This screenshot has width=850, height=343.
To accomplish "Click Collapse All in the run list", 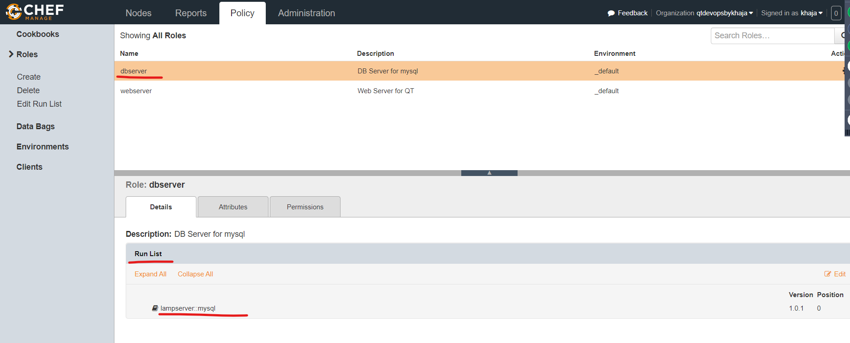I will [195, 274].
